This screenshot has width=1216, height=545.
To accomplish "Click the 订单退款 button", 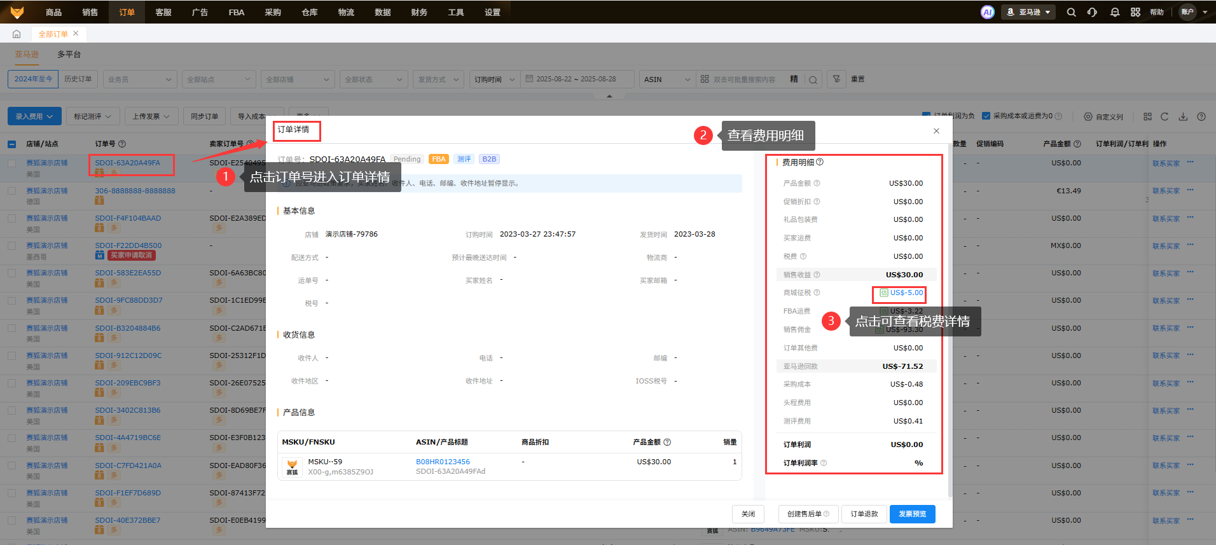I will 864,514.
